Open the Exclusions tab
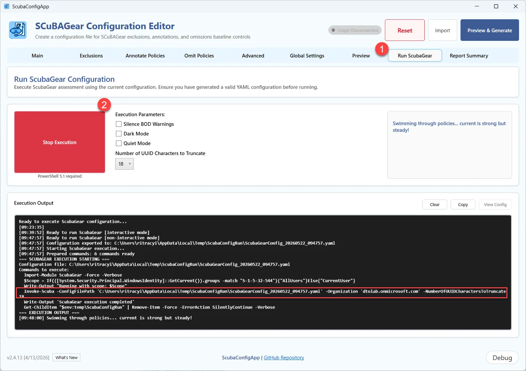 [91, 55]
